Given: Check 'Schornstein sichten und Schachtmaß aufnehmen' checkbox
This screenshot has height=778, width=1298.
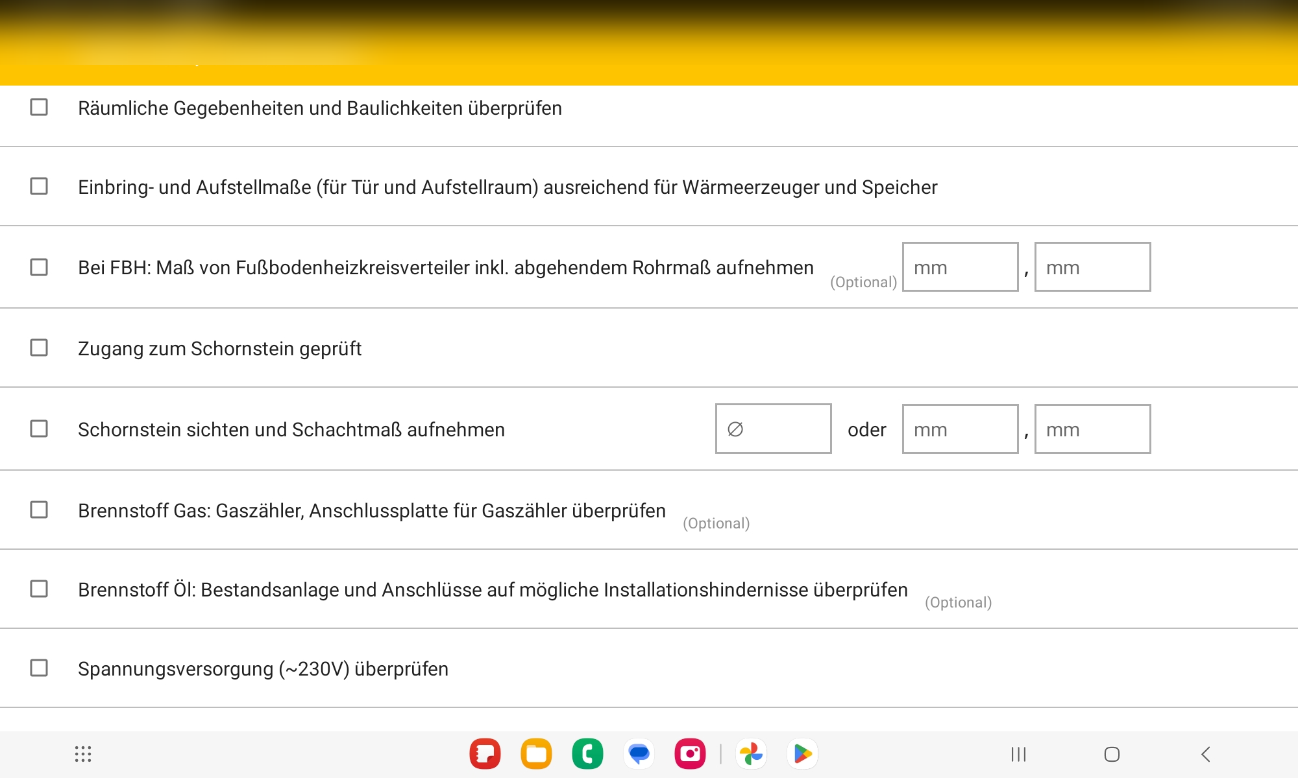Looking at the screenshot, I should click(39, 429).
